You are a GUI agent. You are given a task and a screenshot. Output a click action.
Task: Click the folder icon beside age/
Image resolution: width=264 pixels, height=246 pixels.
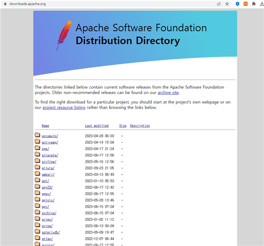(37, 148)
